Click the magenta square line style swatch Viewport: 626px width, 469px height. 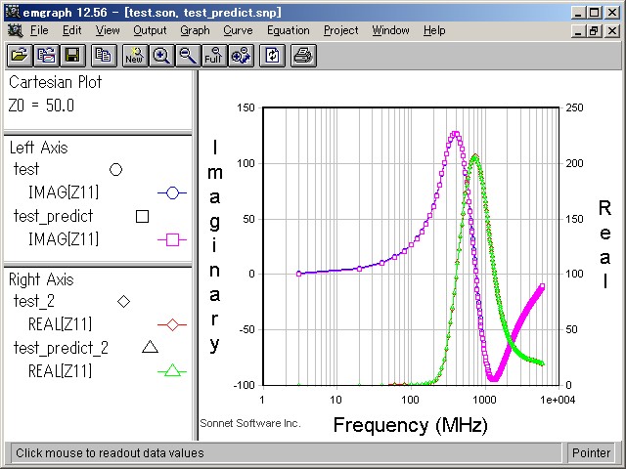(172, 240)
